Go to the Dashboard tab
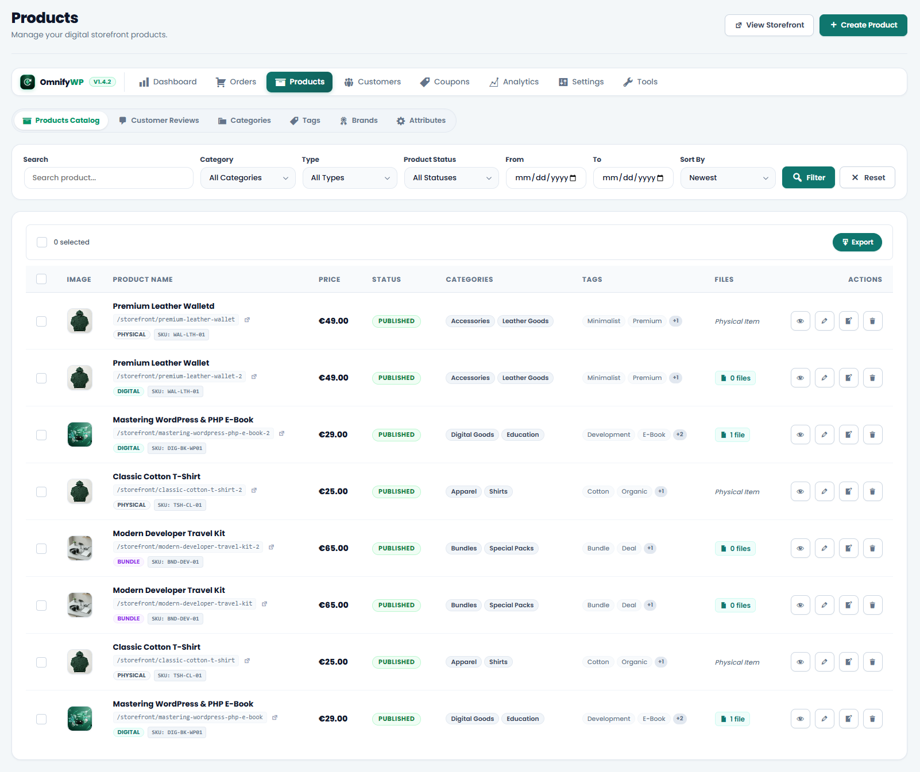Image resolution: width=920 pixels, height=772 pixels. pos(168,82)
